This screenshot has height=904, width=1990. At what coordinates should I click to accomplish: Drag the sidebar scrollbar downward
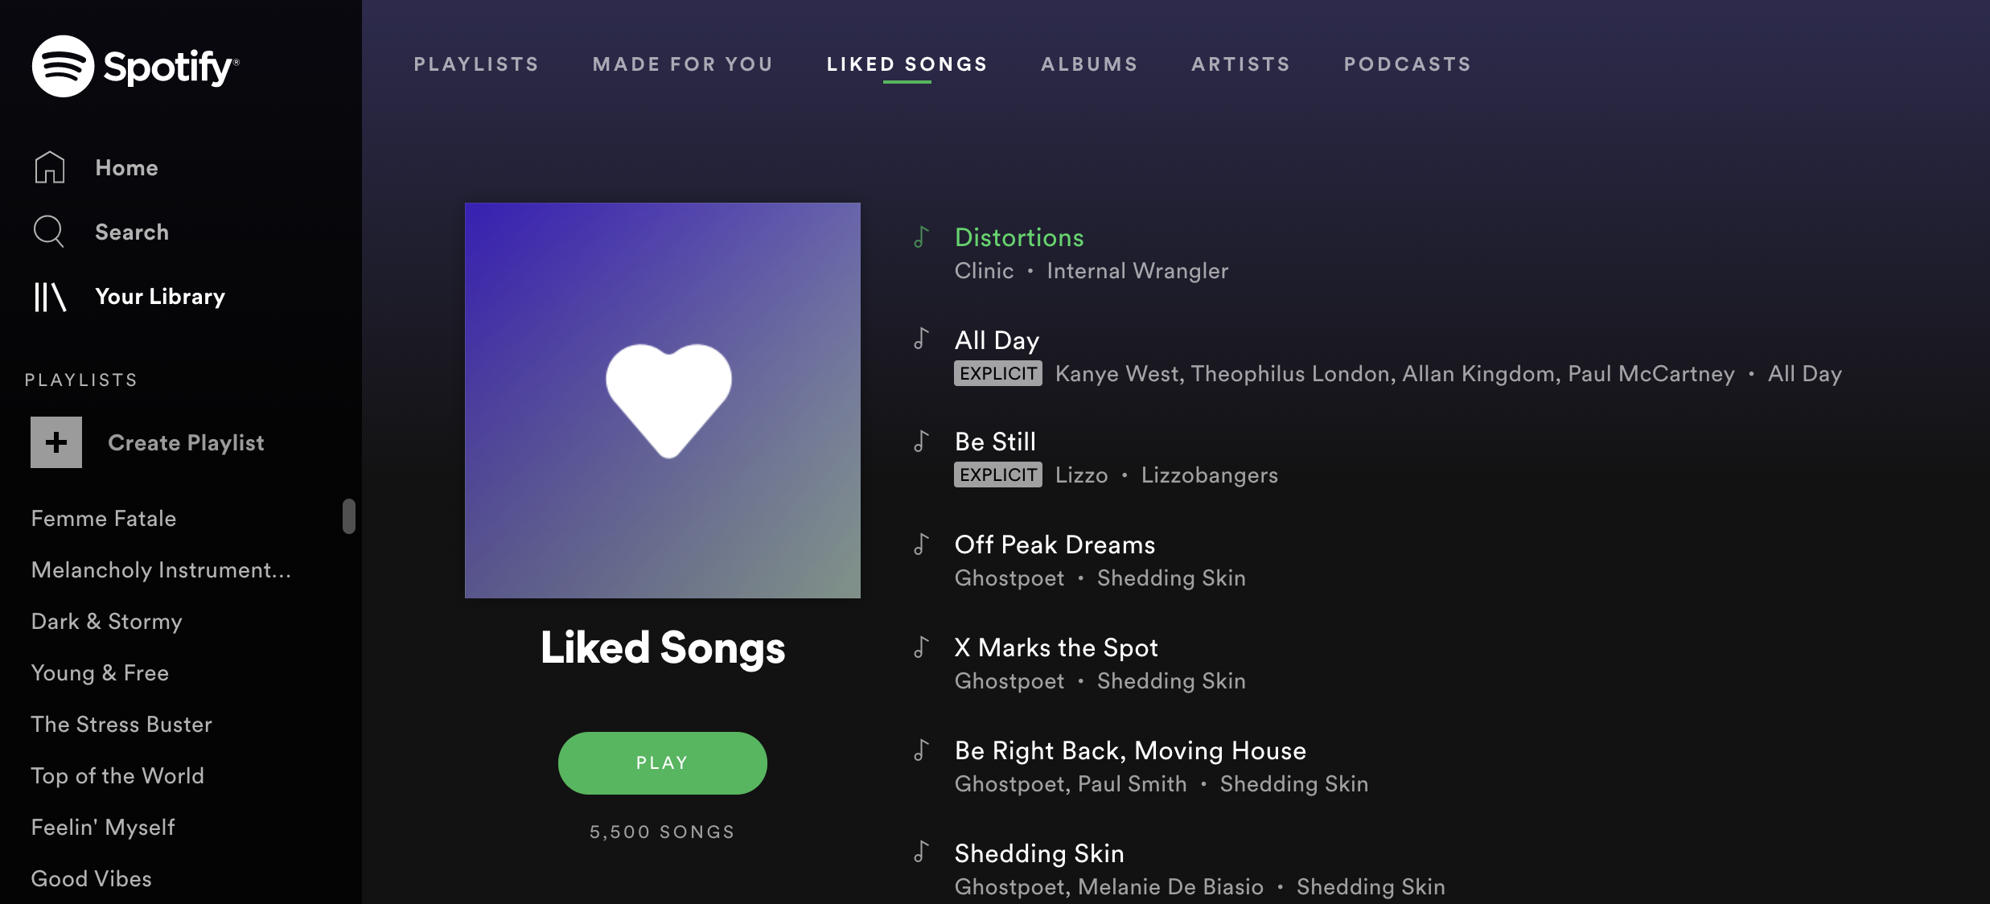pyautogui.click(x=347, y=518)
